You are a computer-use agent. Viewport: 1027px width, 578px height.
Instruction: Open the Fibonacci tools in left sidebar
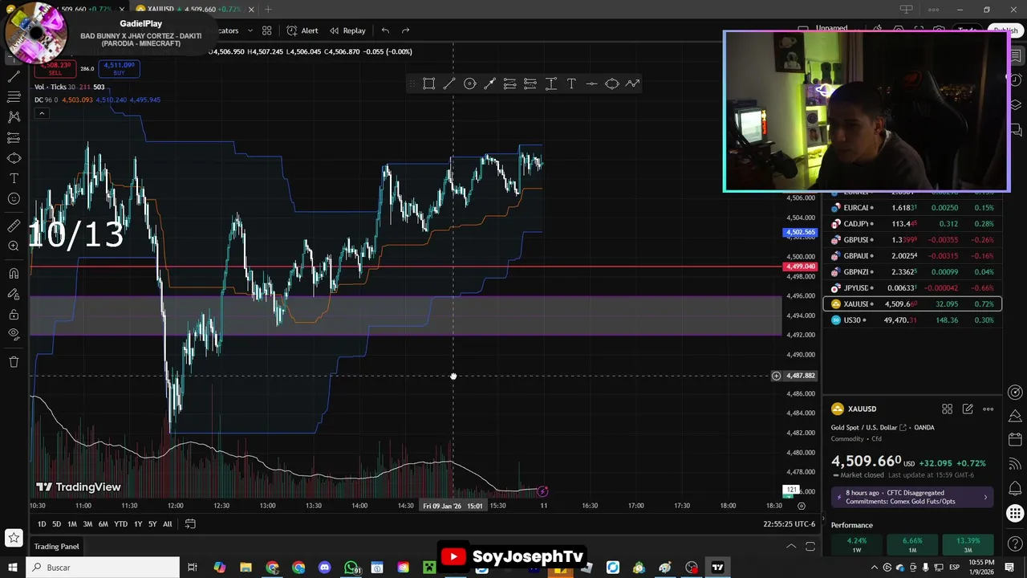click(14, 96)
